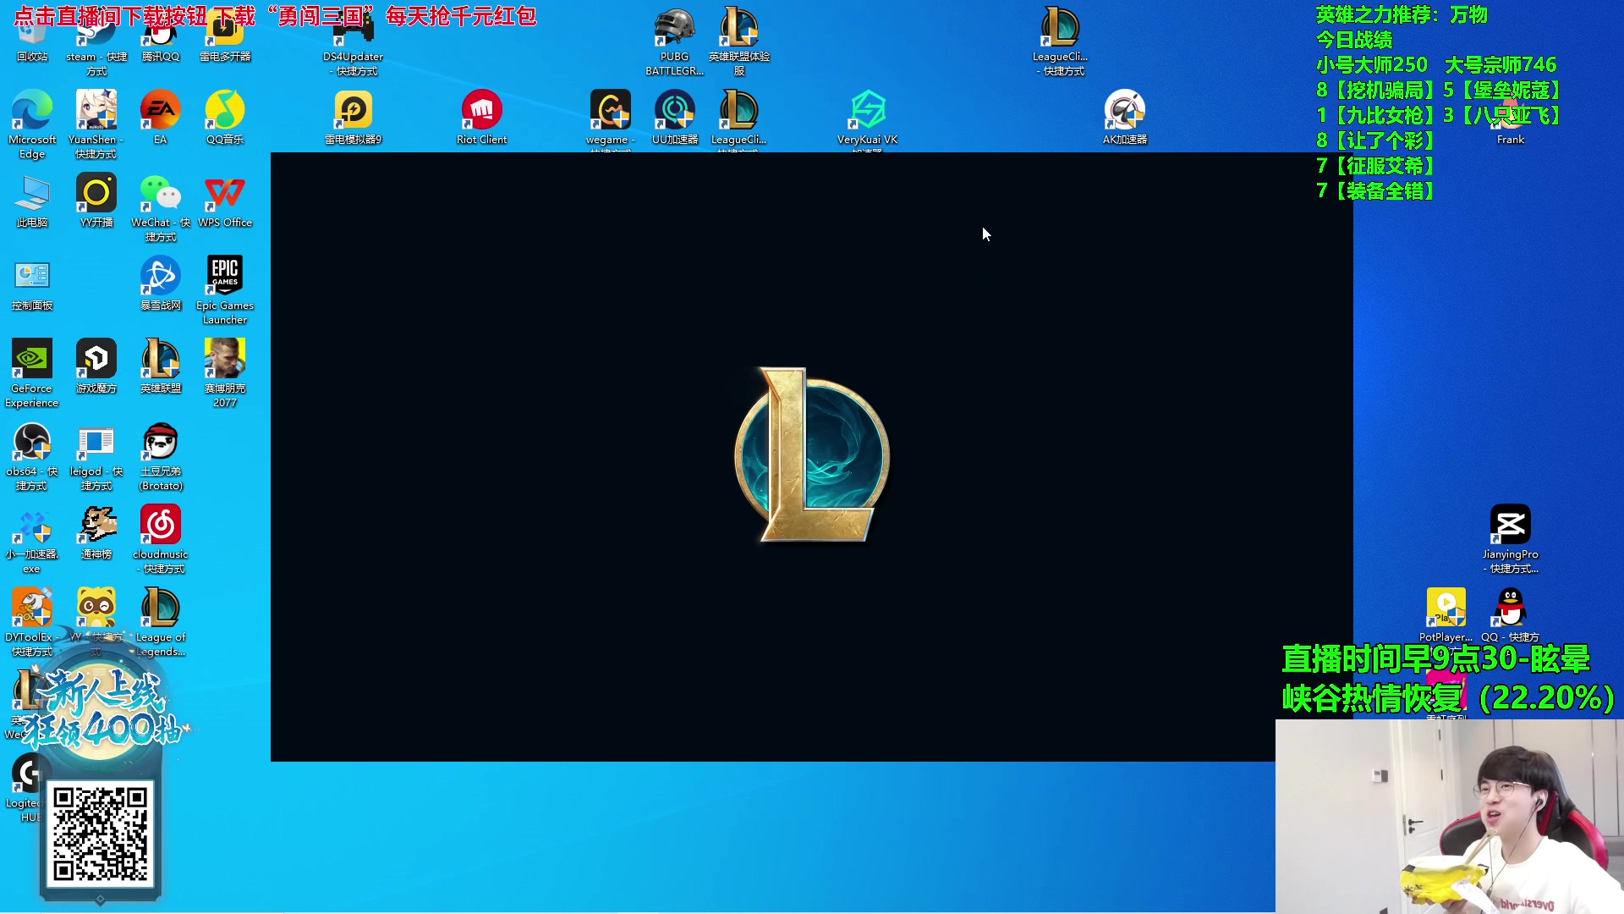Select the 赛博朋克 2077 desktop icon
Viewport: 1624px width, 914px height.
[x=225, y=372]
